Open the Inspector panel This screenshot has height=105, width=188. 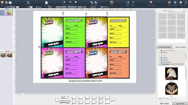(175, 2)
